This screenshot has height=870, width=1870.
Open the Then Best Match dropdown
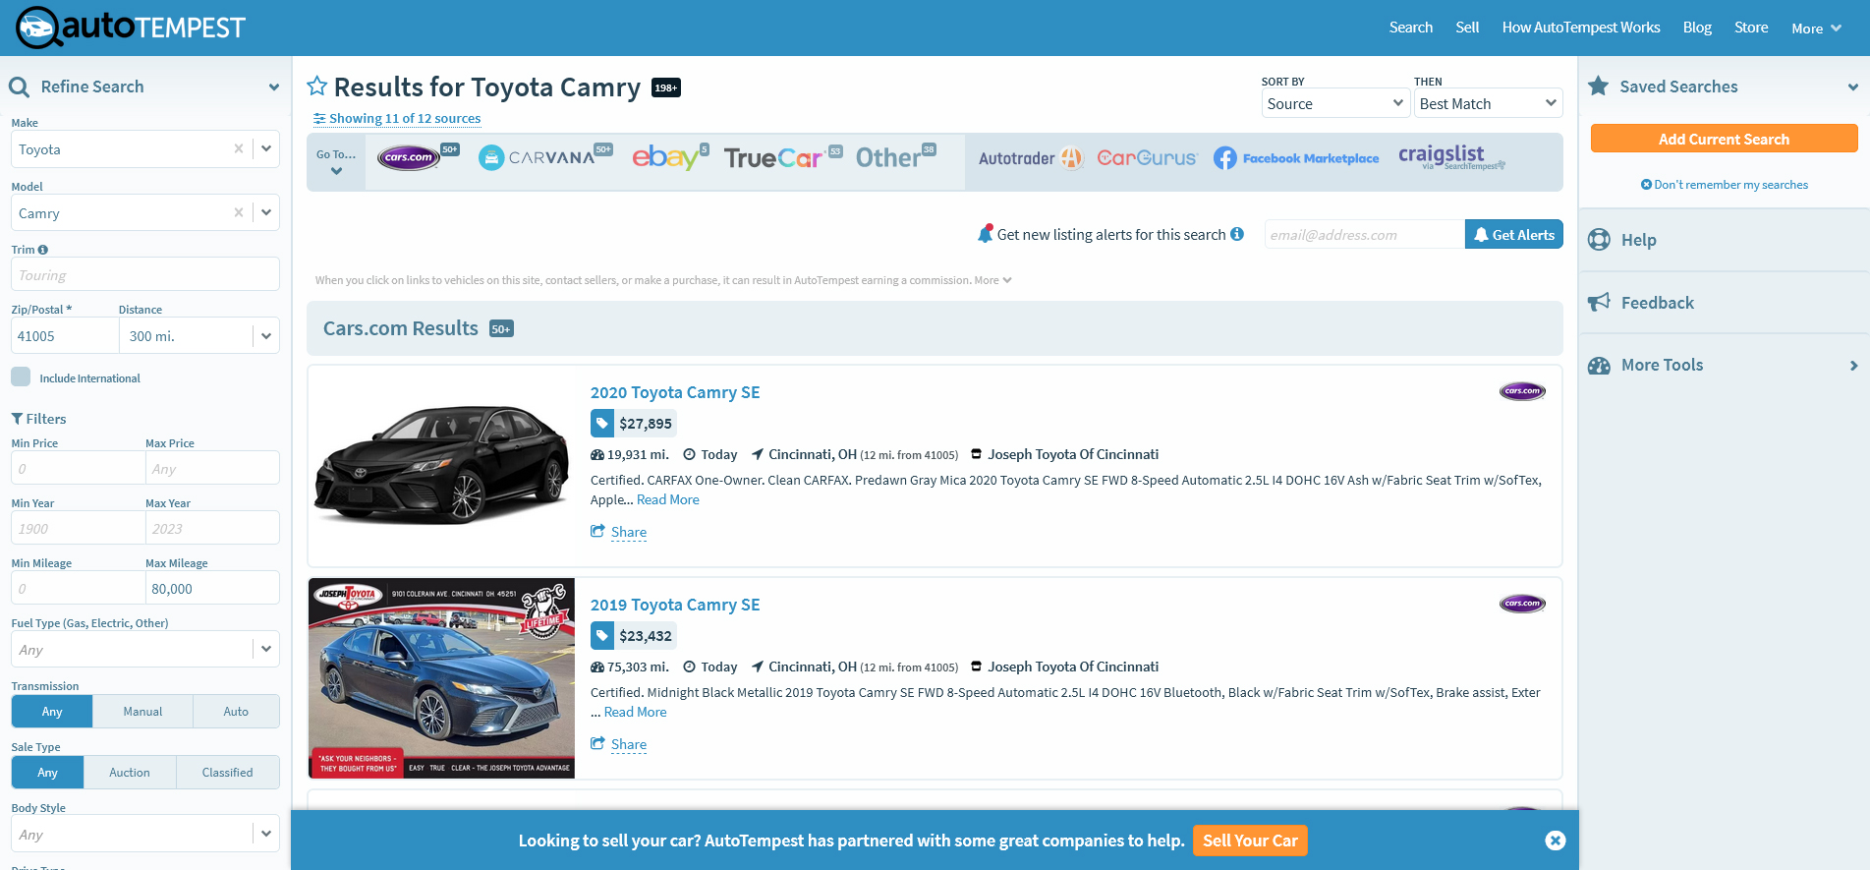point(1488,103)
